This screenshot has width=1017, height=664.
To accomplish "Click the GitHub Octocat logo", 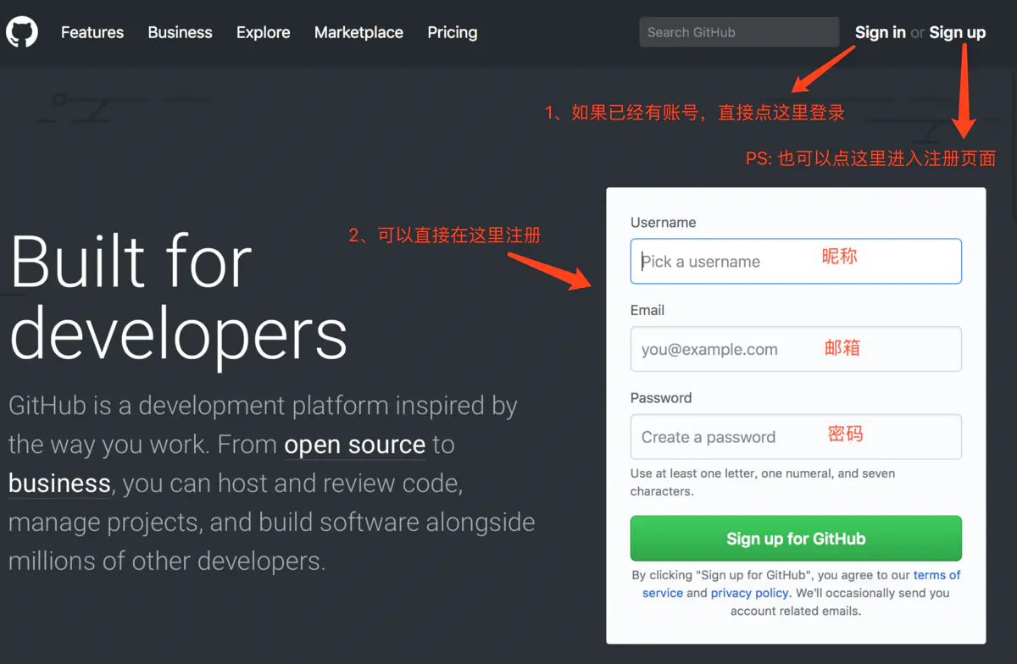I will (21, 32).
